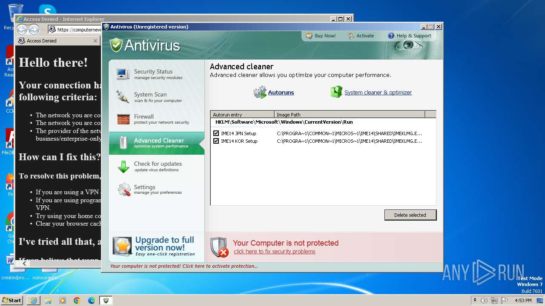Screen dimensions: 545x306
Task: Open System cleaner & optimizer link
Action: coord(378,92)
